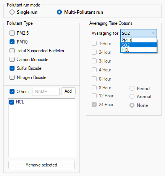Image resolution: width=165 pixels, height=176 pixels.
Task: Click the Add button
Action: [68, 91]
